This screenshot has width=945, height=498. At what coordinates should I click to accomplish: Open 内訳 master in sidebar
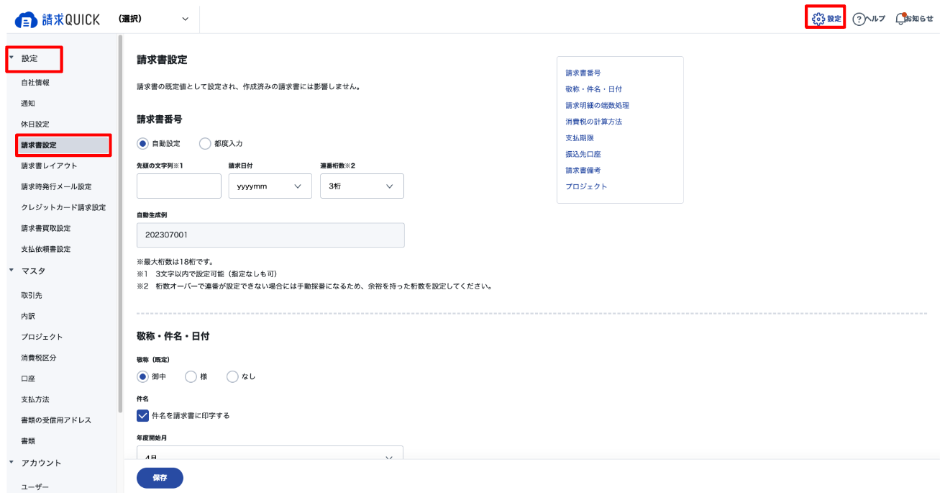point(28,316)
